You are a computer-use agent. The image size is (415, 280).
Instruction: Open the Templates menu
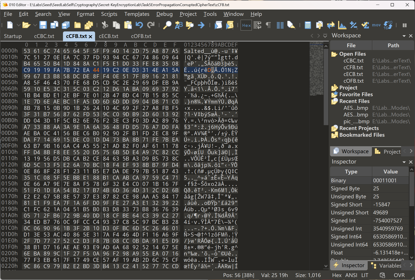pyautogui.click(x=137, y=14)
